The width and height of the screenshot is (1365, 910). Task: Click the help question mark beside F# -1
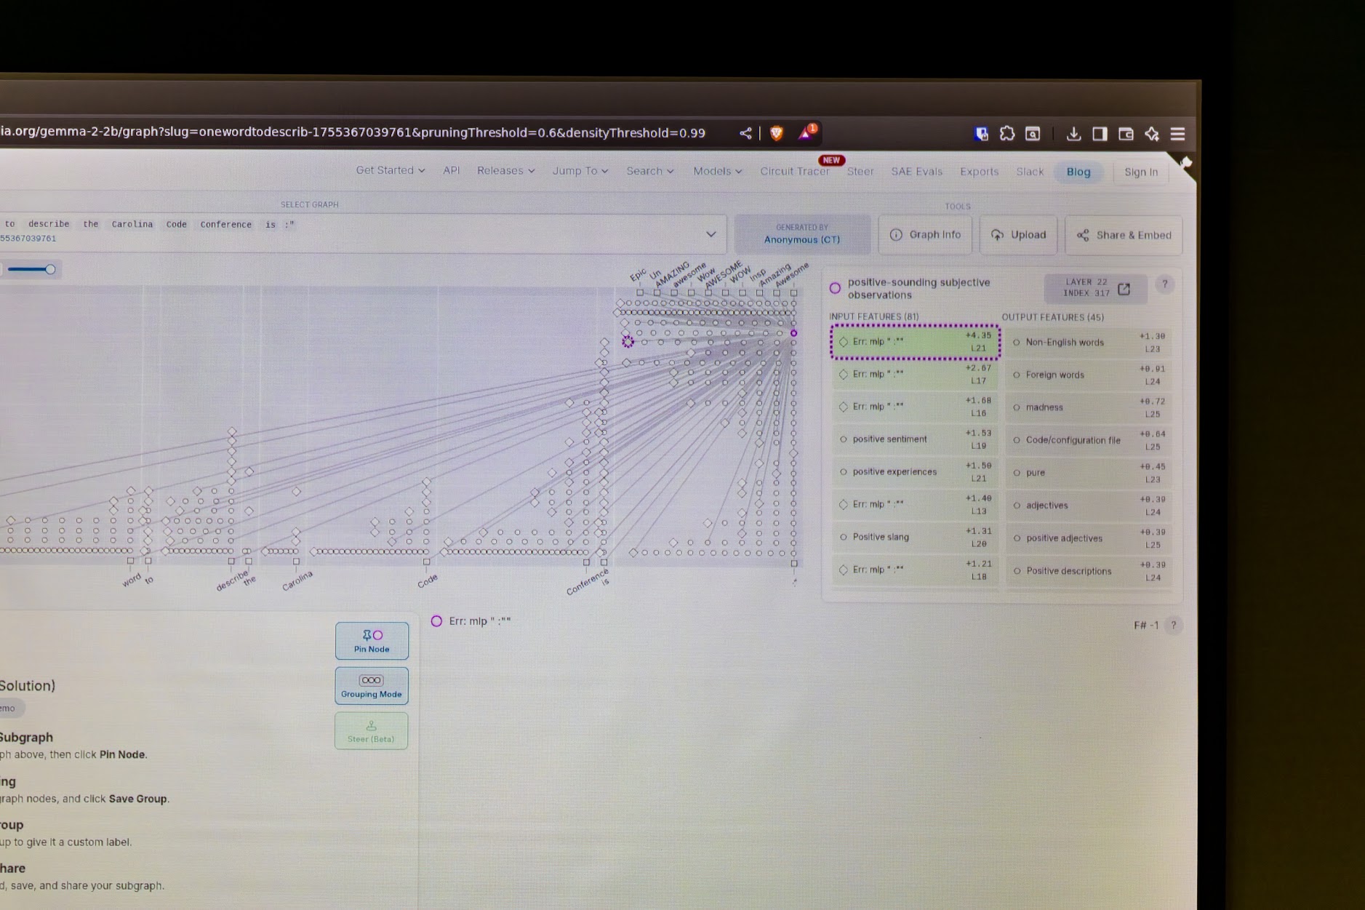(1173, 625)
